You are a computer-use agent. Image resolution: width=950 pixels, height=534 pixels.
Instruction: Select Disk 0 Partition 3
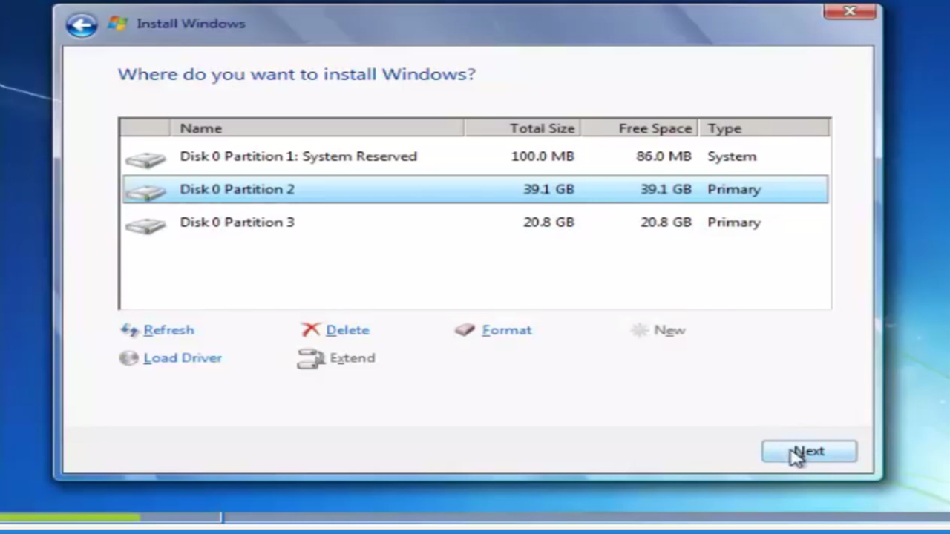pos(237,222)
